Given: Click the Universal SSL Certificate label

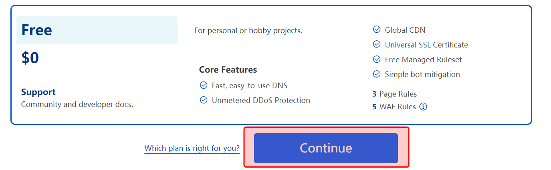Looking at the screenshot, I should point(426,45).
